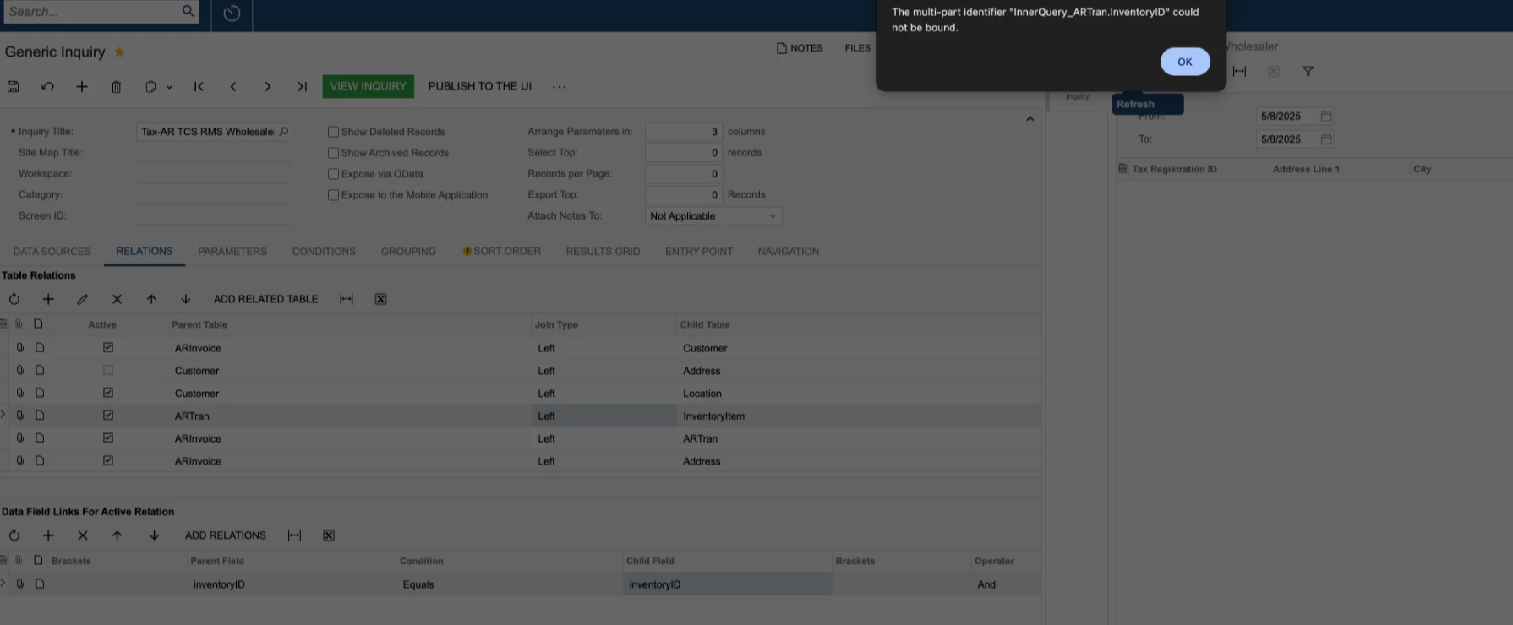Viewport: 1513px width, 625px height.
Task: Click the Undo/Cancel icon in the toolbar
Action: 47,86
